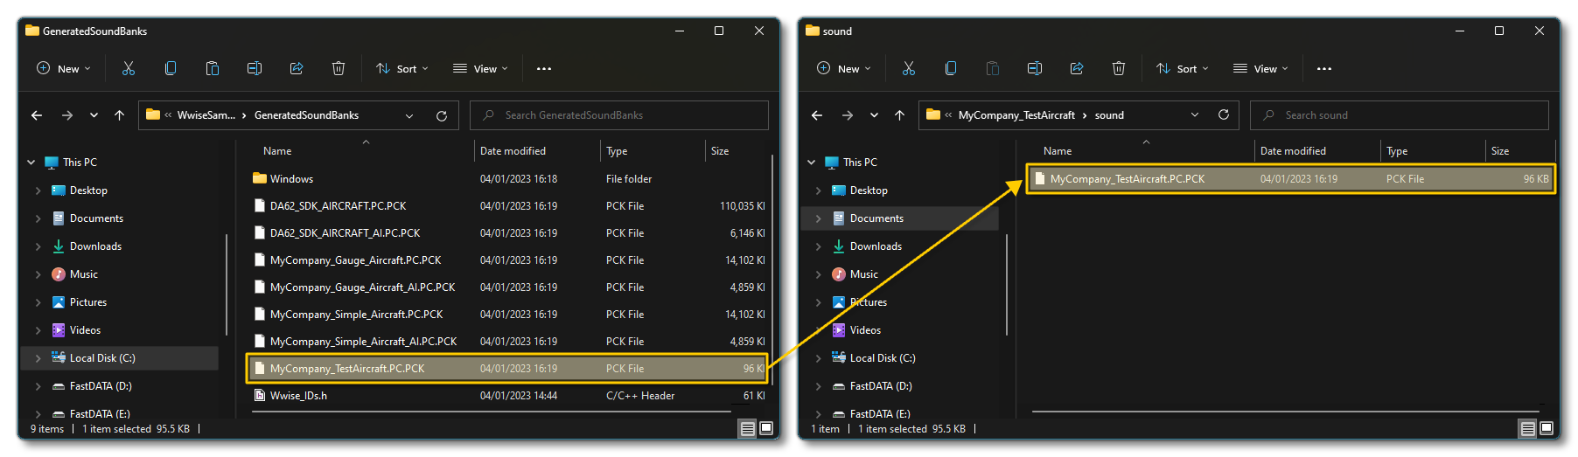Screen dimensions: 1578x457
Task: Switch to details view in sound window status bar
Action: coord(1527,428)
